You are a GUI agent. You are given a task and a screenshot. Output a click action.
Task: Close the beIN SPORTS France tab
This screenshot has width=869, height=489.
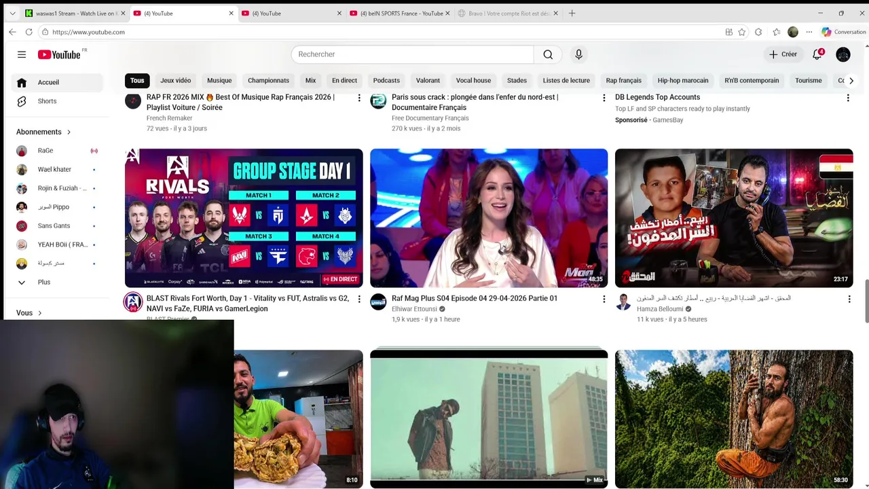(447, 13)
